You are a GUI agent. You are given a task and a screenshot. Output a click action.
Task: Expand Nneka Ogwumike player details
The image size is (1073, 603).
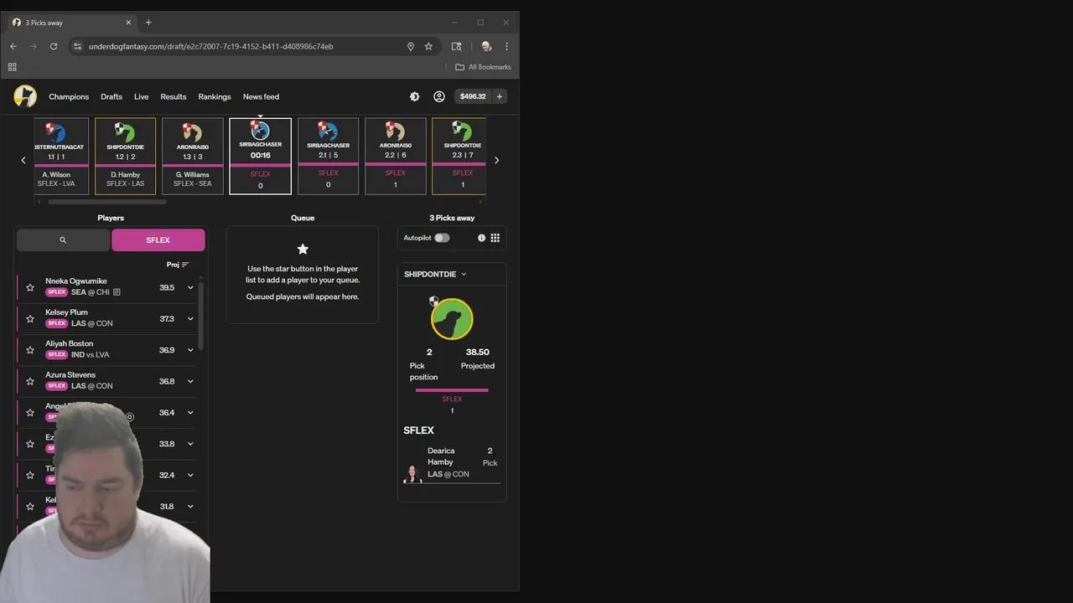[190, 287]
